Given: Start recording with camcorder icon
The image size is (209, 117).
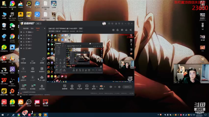Looking at the screenshot, I should click(x=111, y=87).
